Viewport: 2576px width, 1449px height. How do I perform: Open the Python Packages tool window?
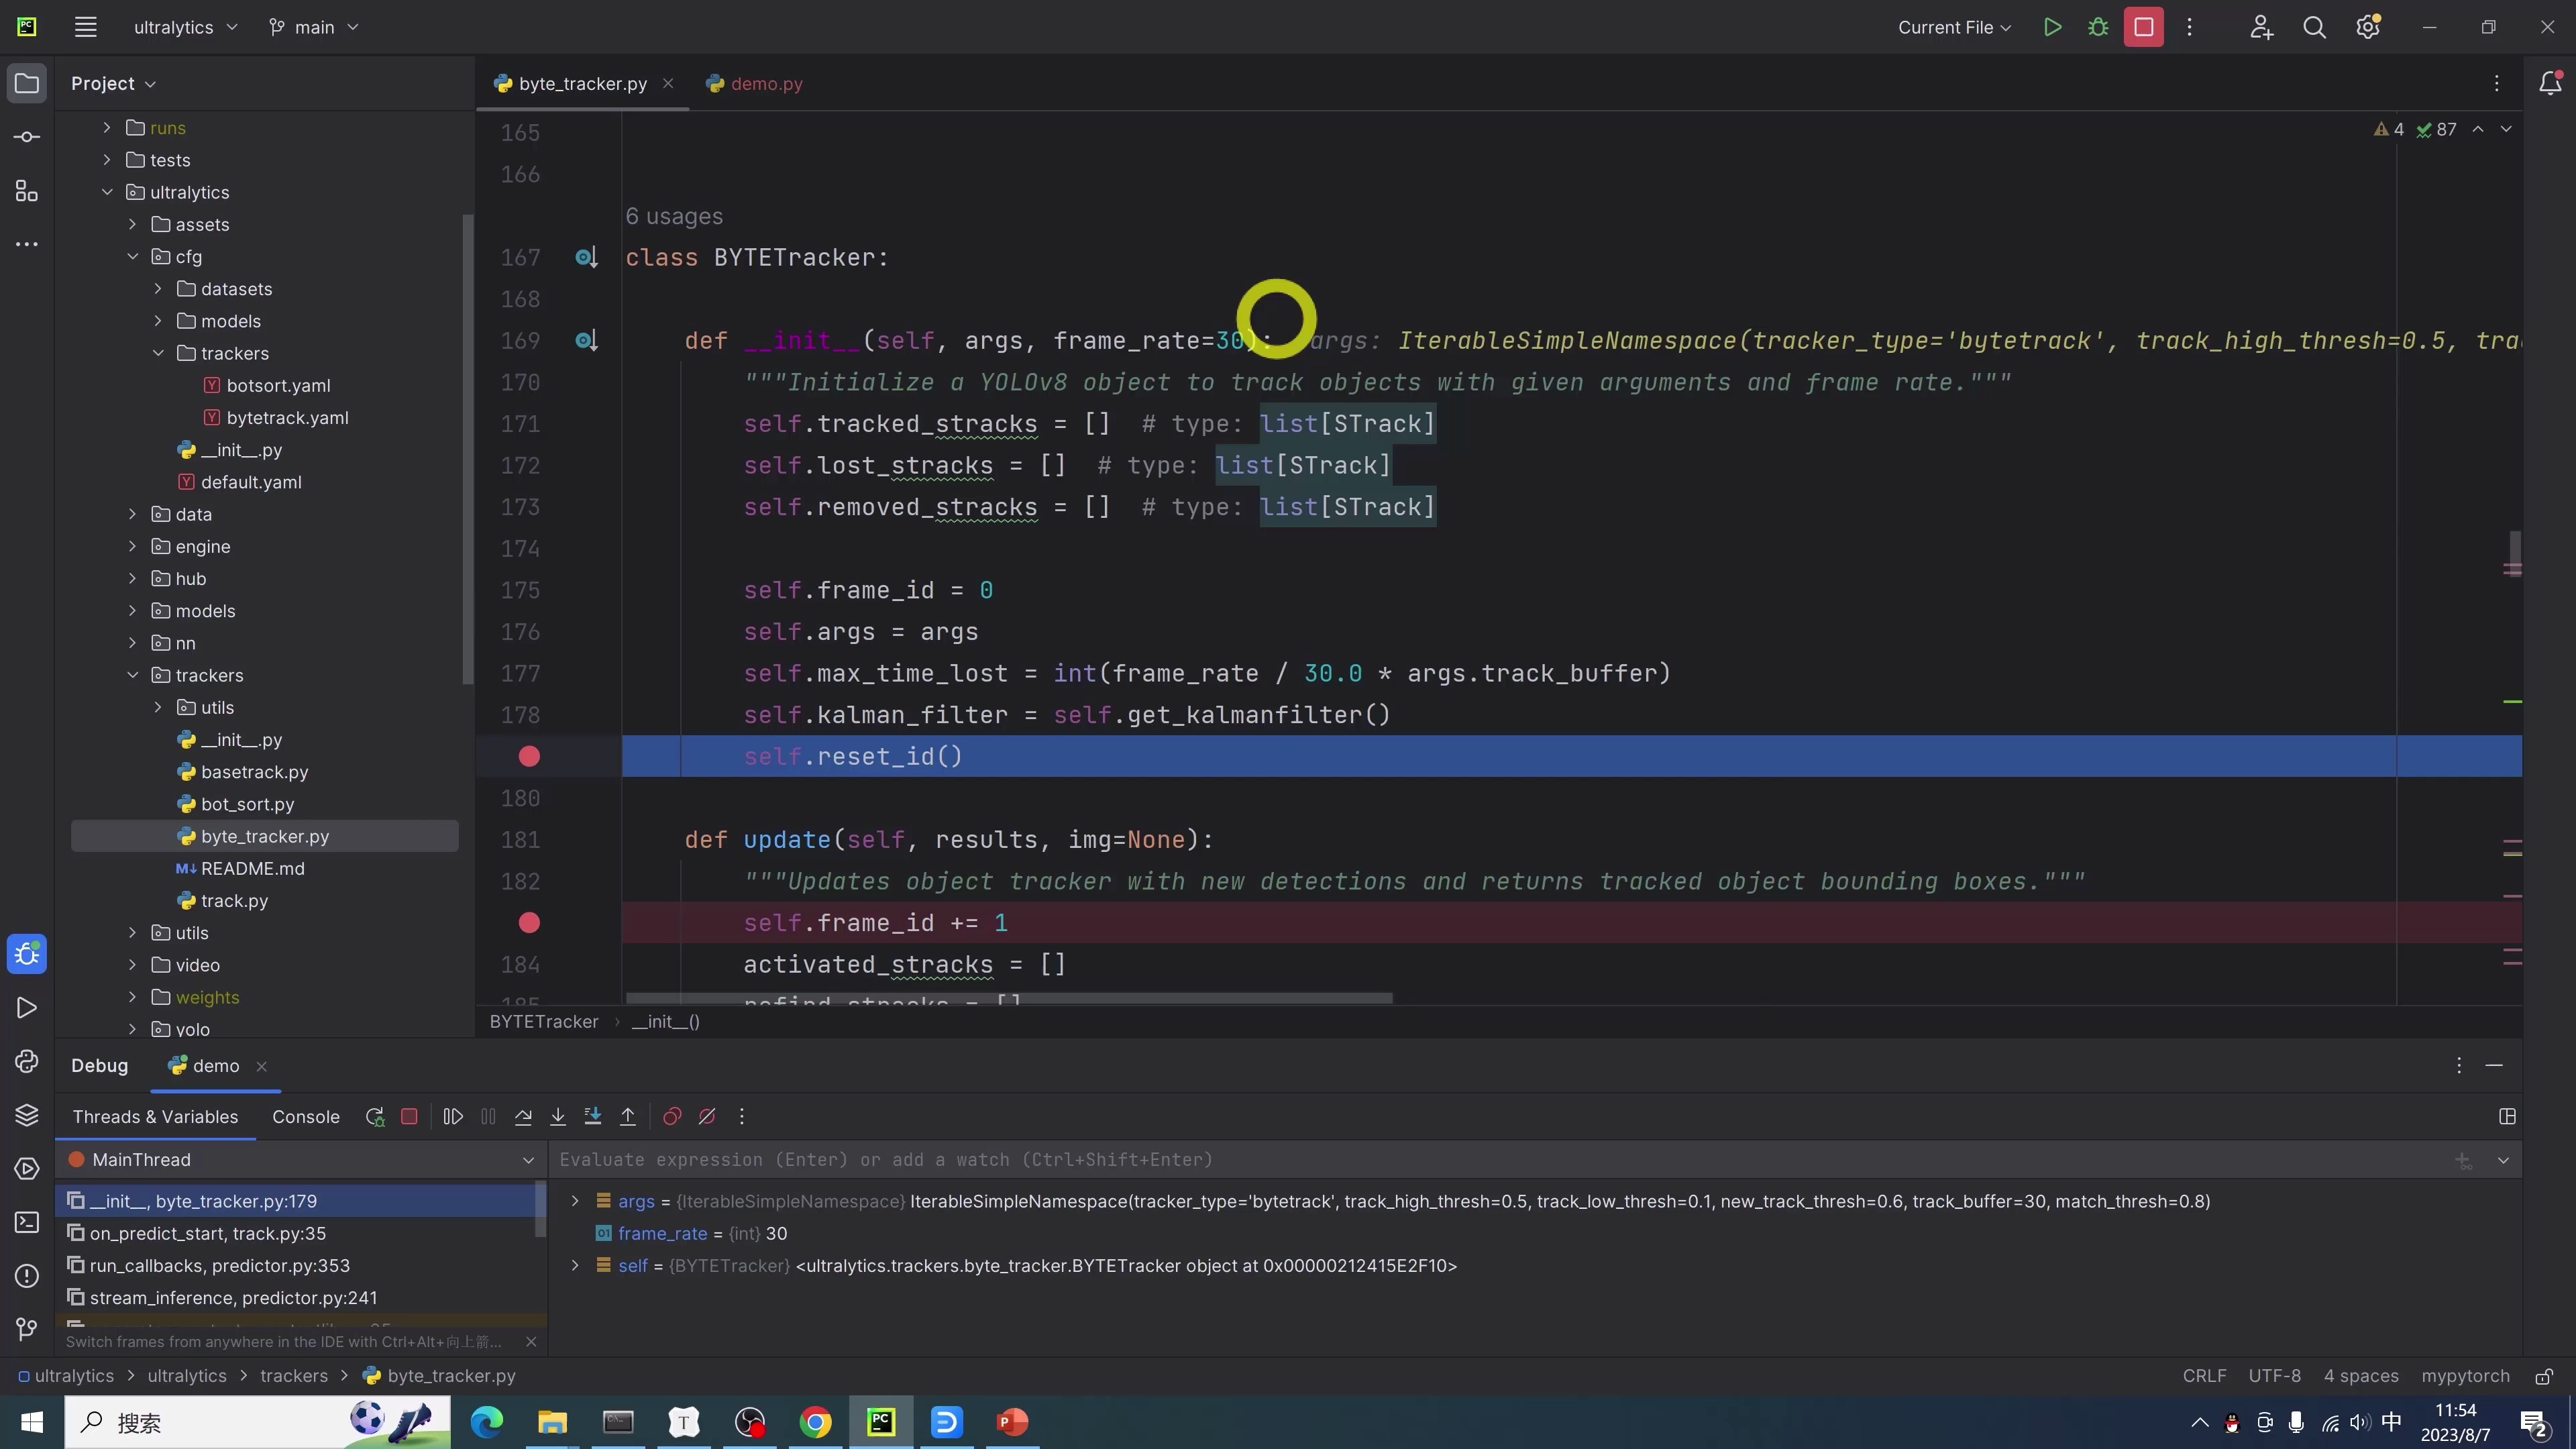(x=27, y=1115)
